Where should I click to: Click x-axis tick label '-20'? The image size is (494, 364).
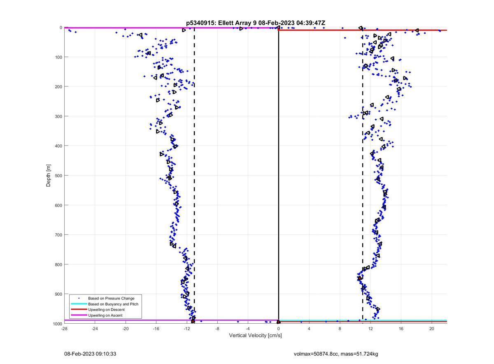pyautogui.click(x=126, y=329)
